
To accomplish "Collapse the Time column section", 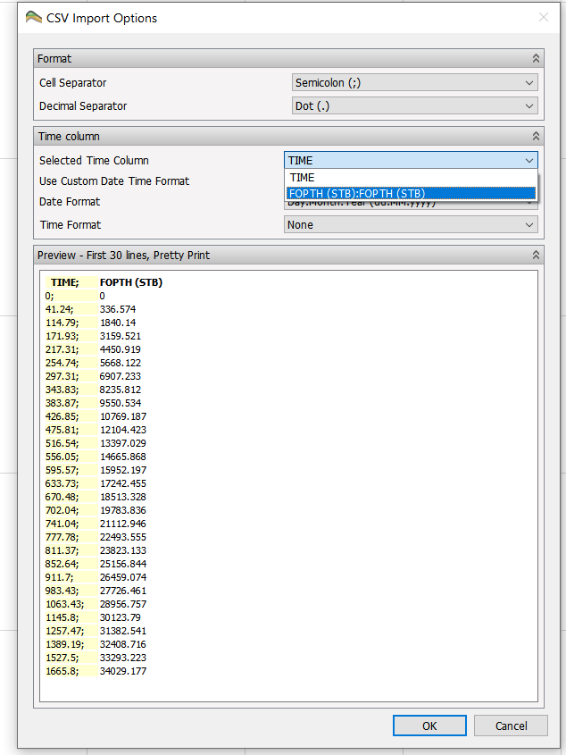I will pos(536,137).
